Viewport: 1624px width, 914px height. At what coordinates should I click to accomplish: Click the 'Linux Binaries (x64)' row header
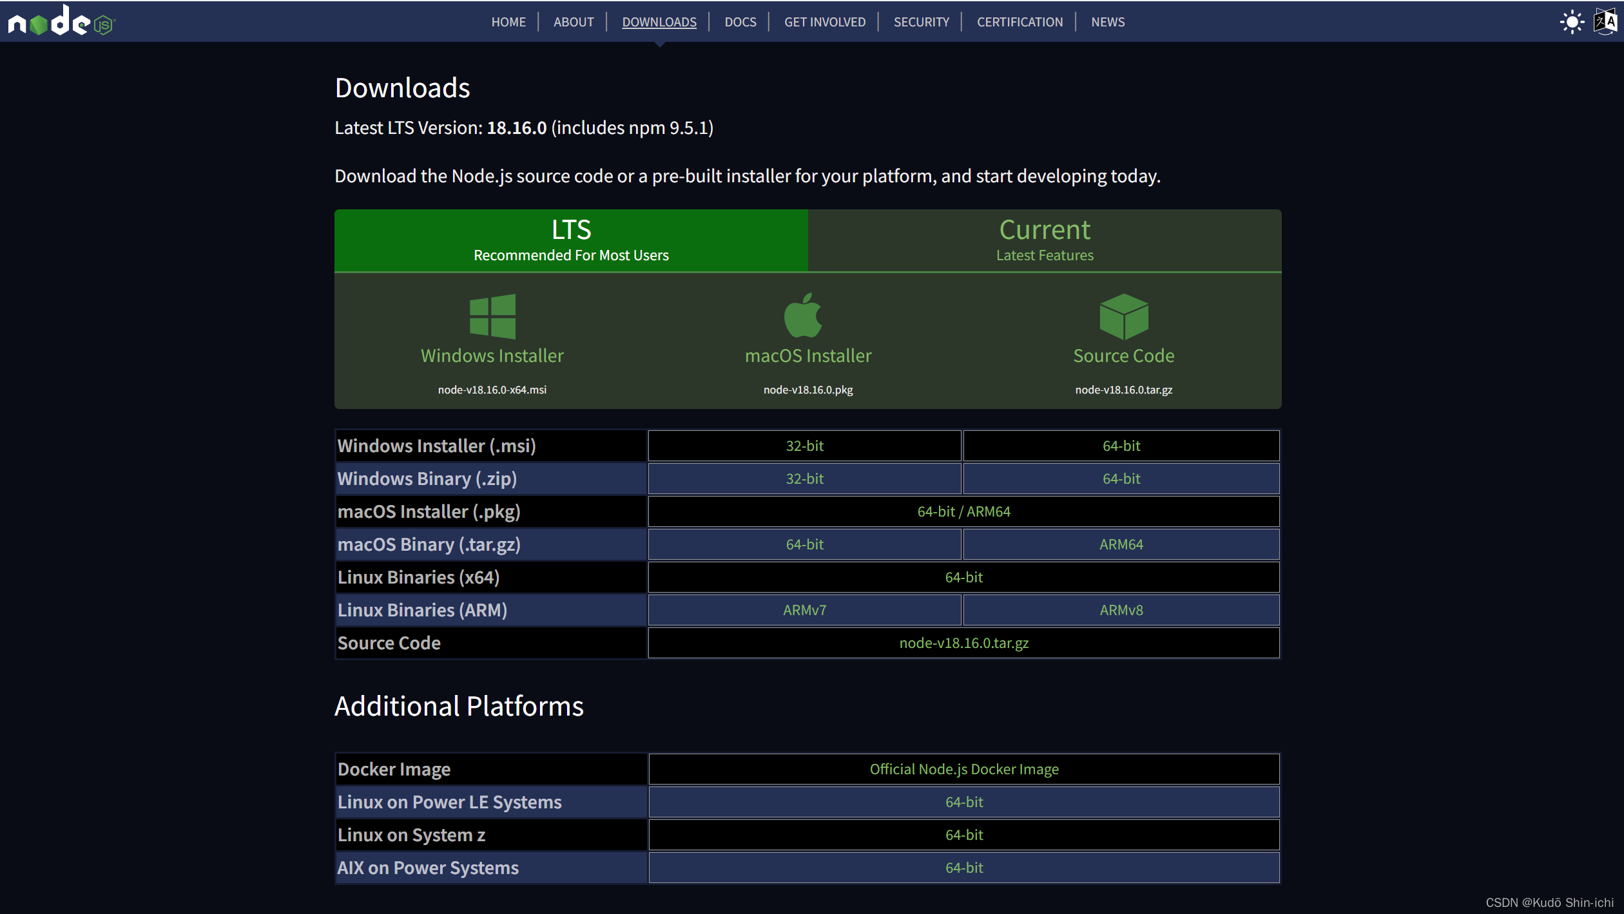[x=491, y=577]
